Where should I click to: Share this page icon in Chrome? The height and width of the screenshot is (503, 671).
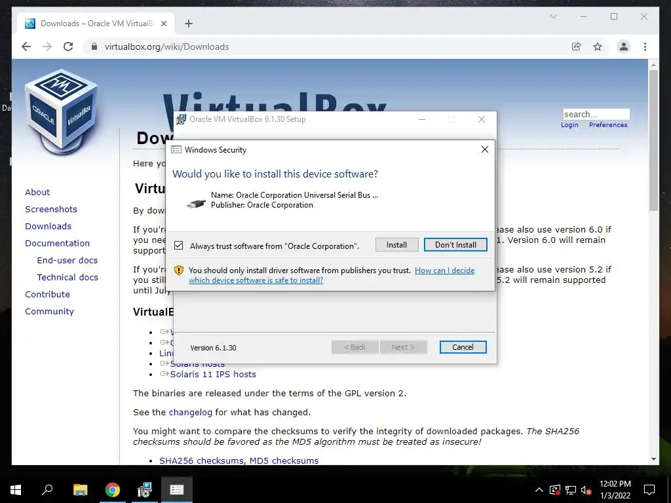(577, 47)
